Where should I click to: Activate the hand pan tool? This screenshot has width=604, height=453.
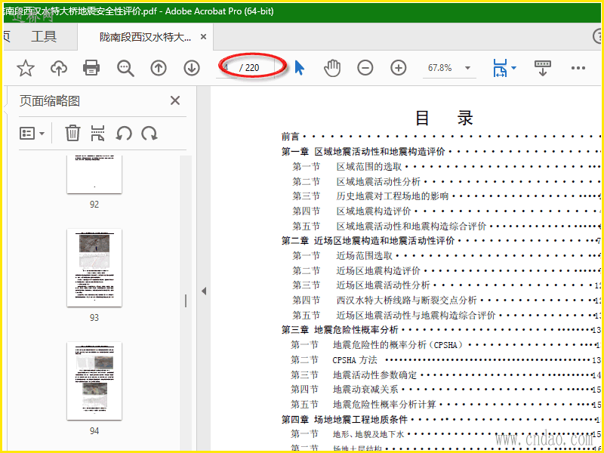pos(332,68)
